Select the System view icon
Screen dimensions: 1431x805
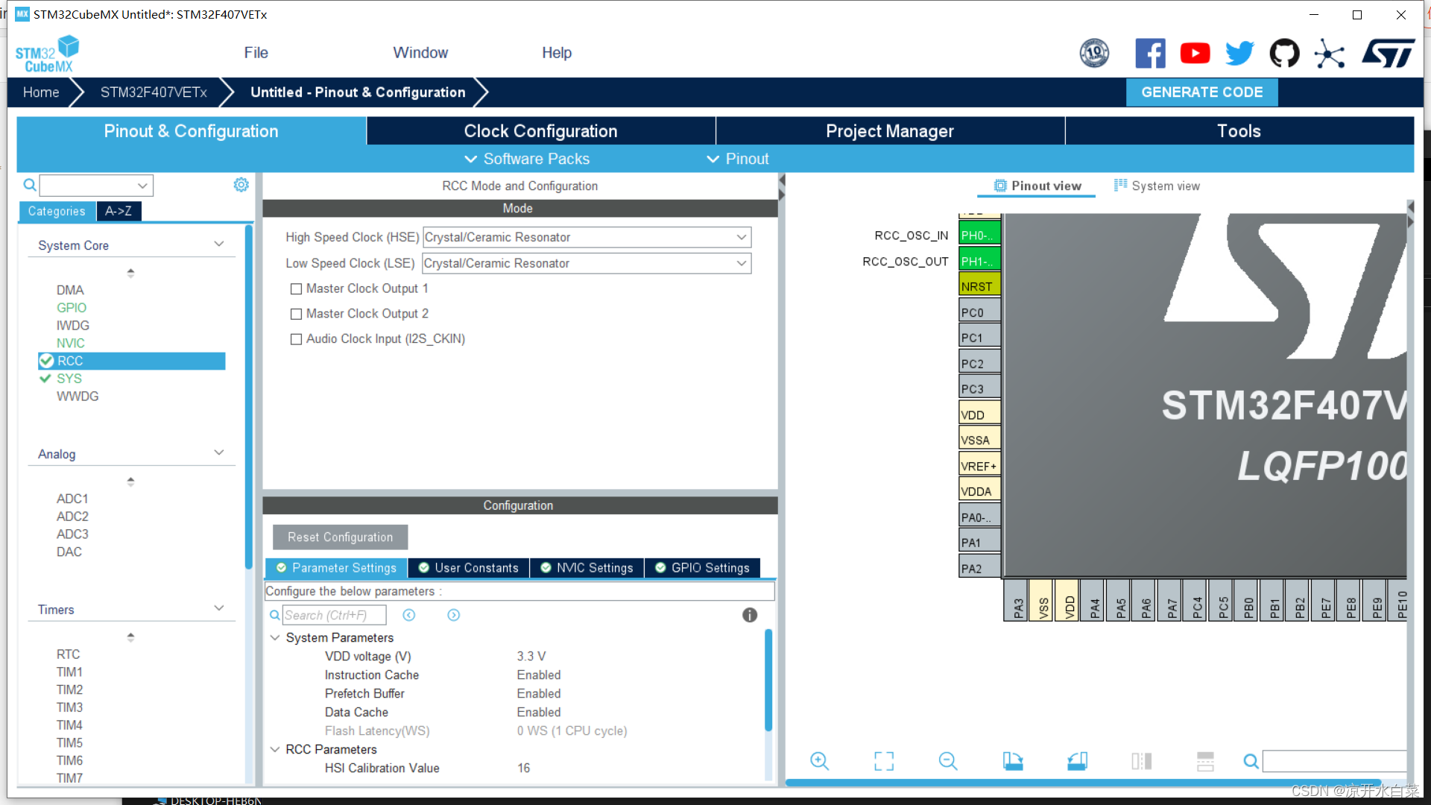(1119, 186)
